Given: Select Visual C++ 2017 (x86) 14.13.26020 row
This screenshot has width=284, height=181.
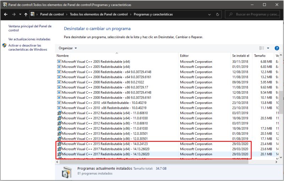Looking at the screenshot, I should coord(167,154).
